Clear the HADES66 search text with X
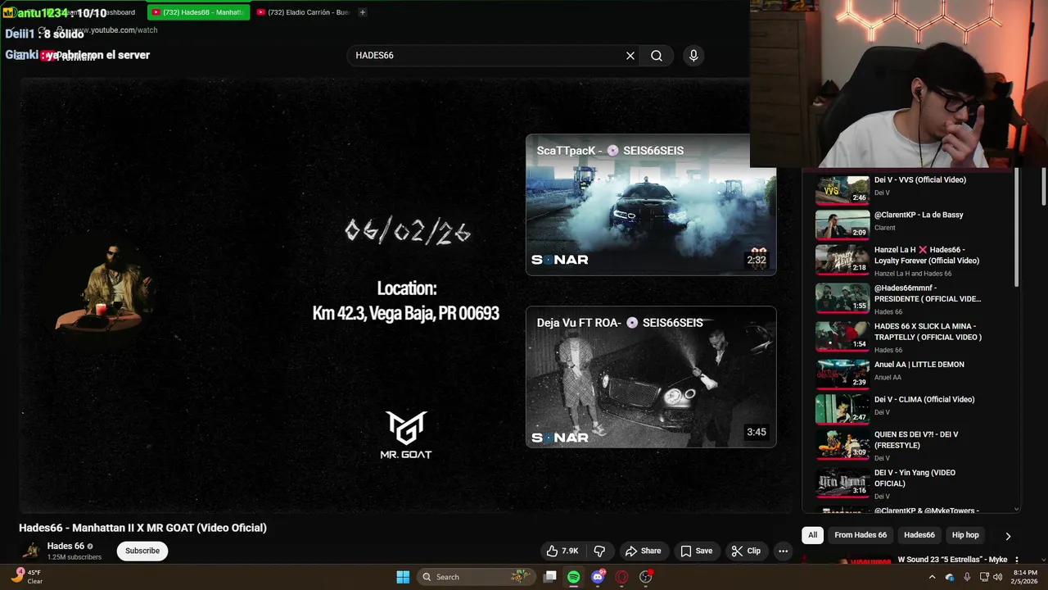The height and width of the screenshot is (590, 1048). 630,56
